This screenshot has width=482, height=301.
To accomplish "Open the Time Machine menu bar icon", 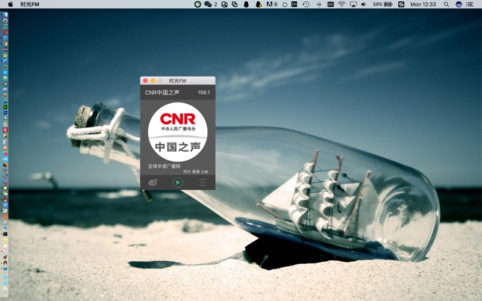I will pyautogui.click(x=306, y=4).
